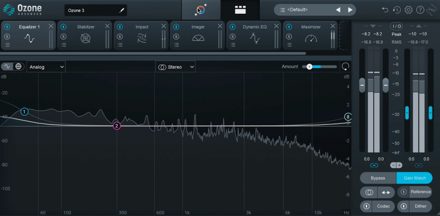Open the Stereo channel mode dropdown
440x216 pixels.
pos(175,67)
